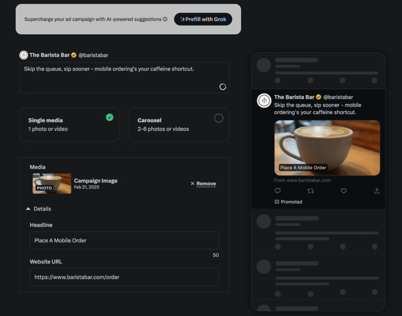Screen dimensions: 402x316
Task: Click the share icon in preview post
Action: pos(376,191)
